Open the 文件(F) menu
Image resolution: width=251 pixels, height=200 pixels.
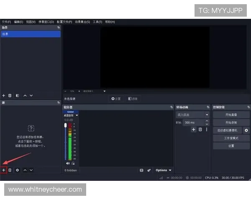click(6, 22)
